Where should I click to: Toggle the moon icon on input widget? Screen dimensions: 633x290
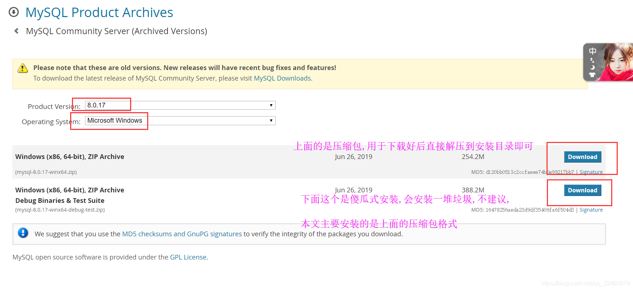tap(592, 67)
